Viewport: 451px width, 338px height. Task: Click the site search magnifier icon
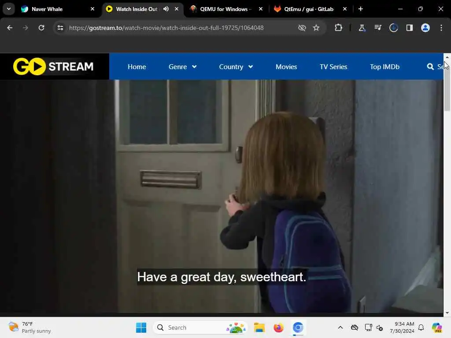pos(430,67)
